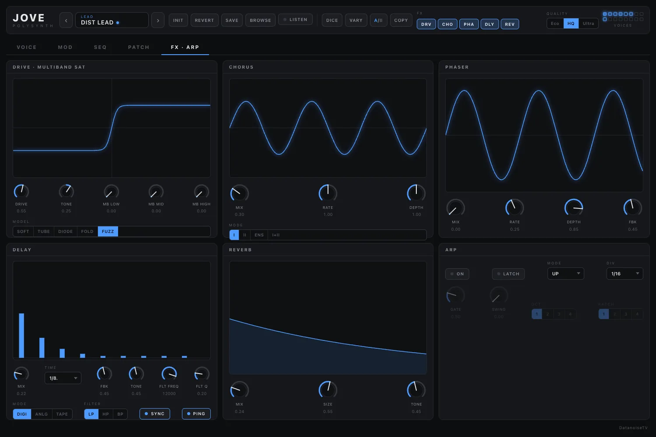This screenshot has height=437, width=656.
Task: Turn the MB HIGH knob
Action: pos(202,191)
